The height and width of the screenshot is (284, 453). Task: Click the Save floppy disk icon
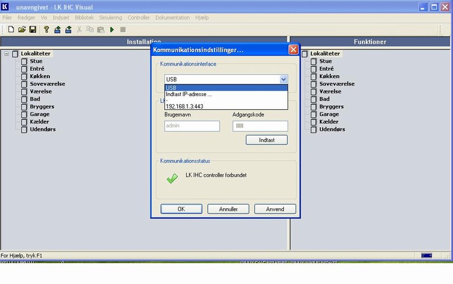[x=32, y=29]
